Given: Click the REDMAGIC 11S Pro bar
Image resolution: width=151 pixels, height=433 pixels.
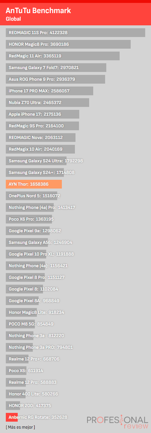Looking at the screenshot, I should pos(75,33).
